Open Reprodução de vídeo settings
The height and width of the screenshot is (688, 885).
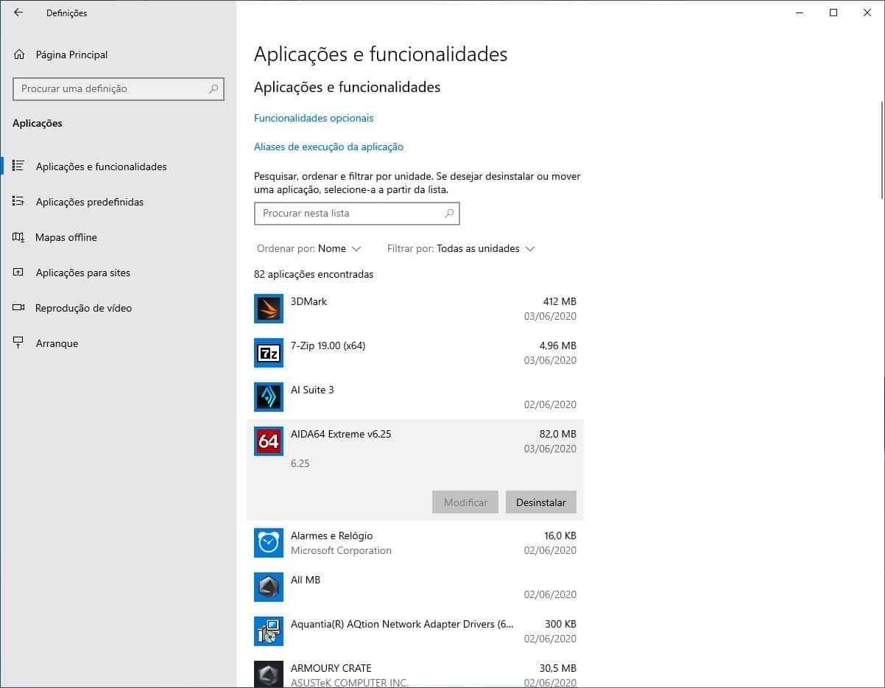[84, 308]
